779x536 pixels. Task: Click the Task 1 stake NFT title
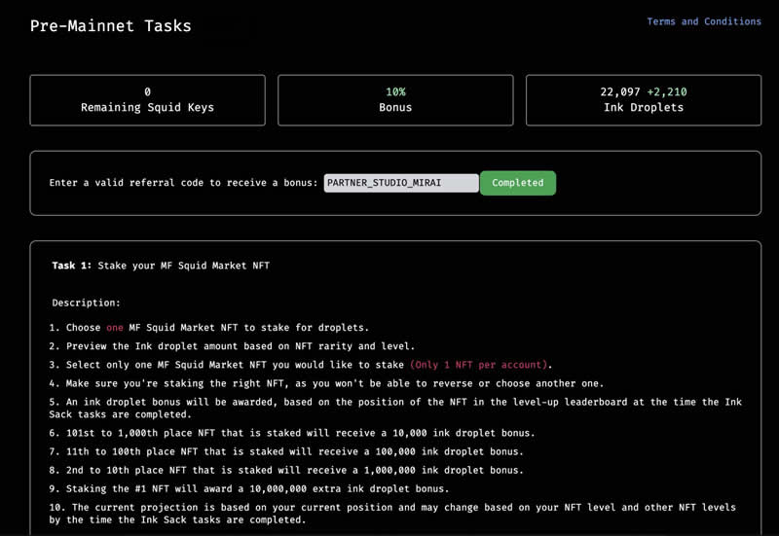click(x=161, y=266)
